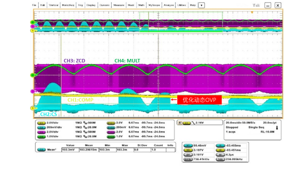
Task: Click the C2 Mean measurement badge
Action: click(x=41, y=150)
